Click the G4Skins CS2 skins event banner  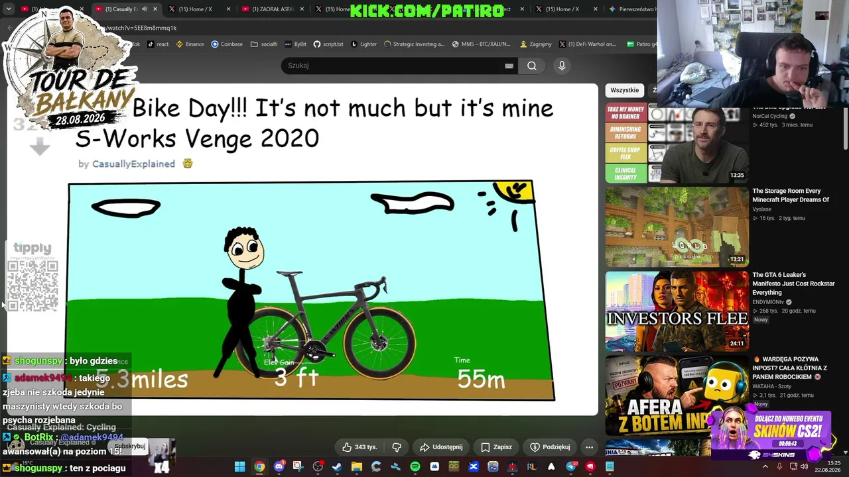pyautogui.click(x=771, y=435)
